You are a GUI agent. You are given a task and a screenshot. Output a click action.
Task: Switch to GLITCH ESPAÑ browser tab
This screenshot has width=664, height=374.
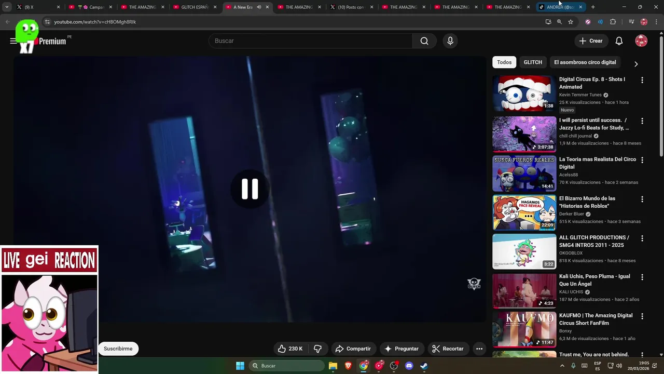(x=195, y=7)
